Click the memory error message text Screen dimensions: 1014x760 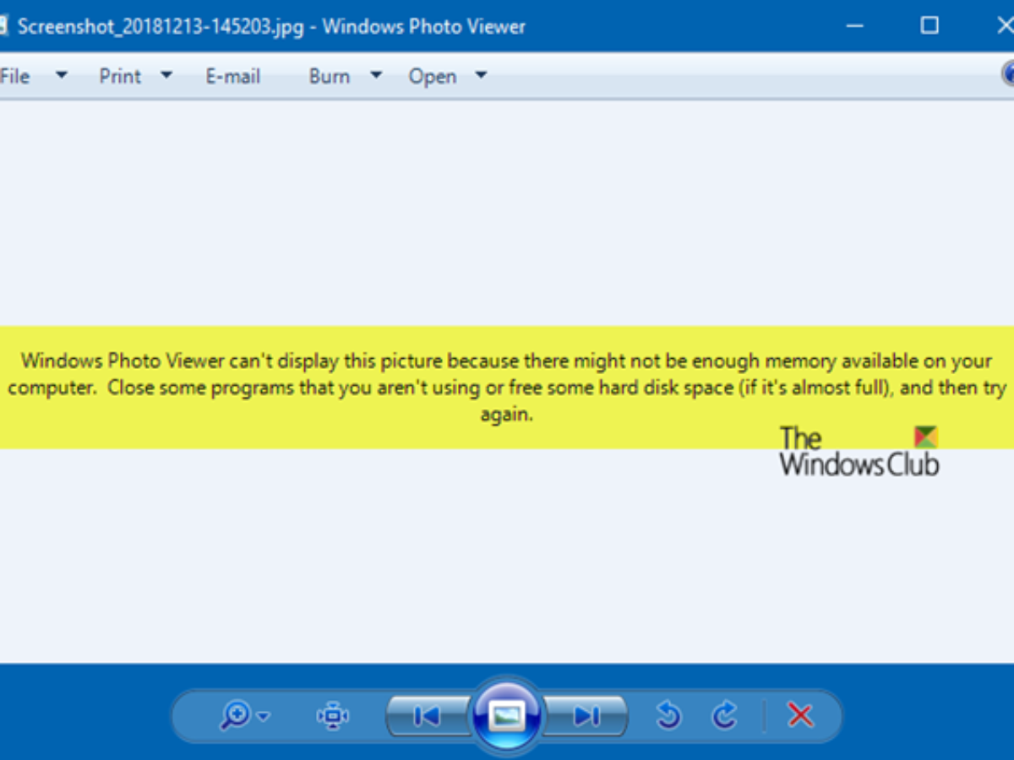pos(507,388)
